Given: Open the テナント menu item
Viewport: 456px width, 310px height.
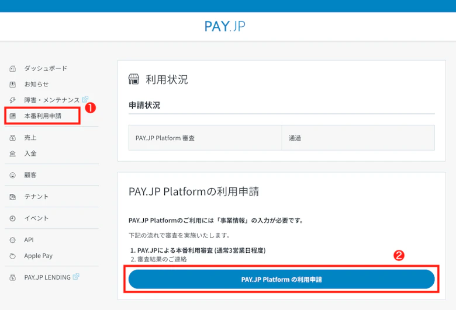Looking at the screenshot, I should pyautogui.click(x=36, y=197).
